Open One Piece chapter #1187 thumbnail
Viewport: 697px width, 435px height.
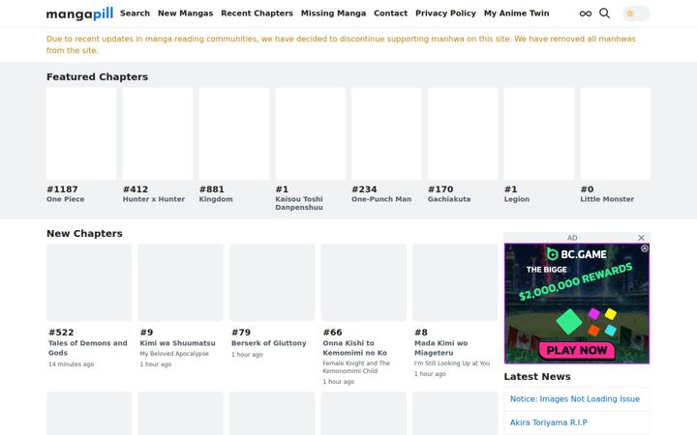tap(81, 133)
